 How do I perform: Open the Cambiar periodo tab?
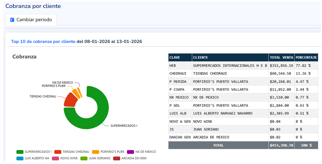pos(31,20)
